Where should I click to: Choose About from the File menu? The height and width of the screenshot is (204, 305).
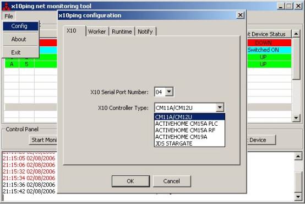click(x=20, y=39)
